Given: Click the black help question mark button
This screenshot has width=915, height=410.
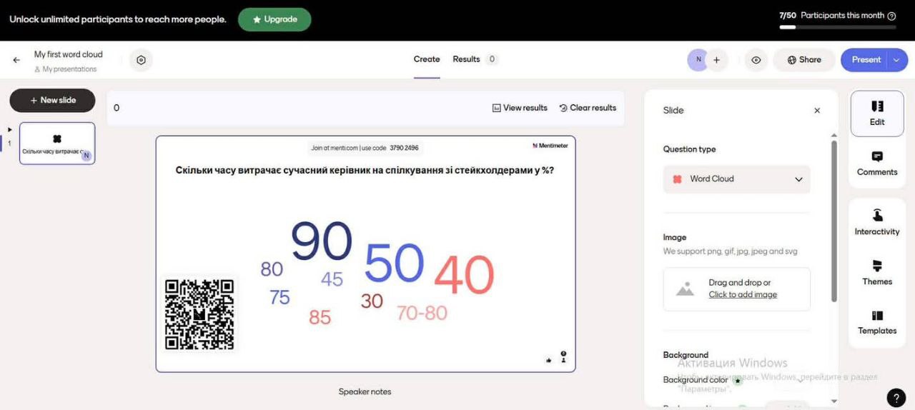Looking at the screenshot, I should point(896,398).
